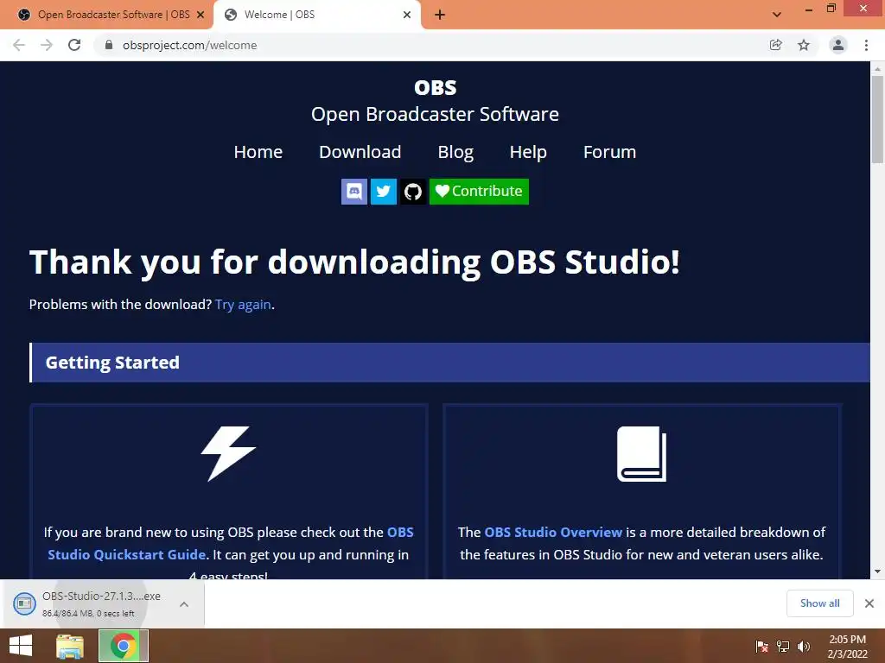Open File Explorer from taskbar
The image size is (885, 663).
(x=70, y=646)
